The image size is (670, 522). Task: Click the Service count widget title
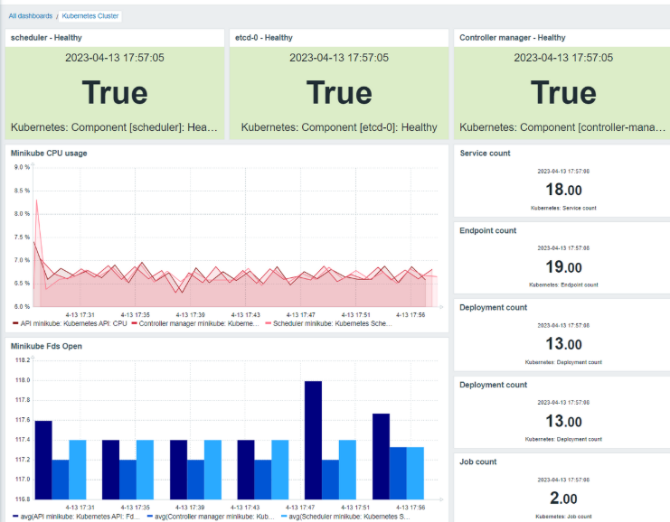pyautogui.click(x=485, y=154)
